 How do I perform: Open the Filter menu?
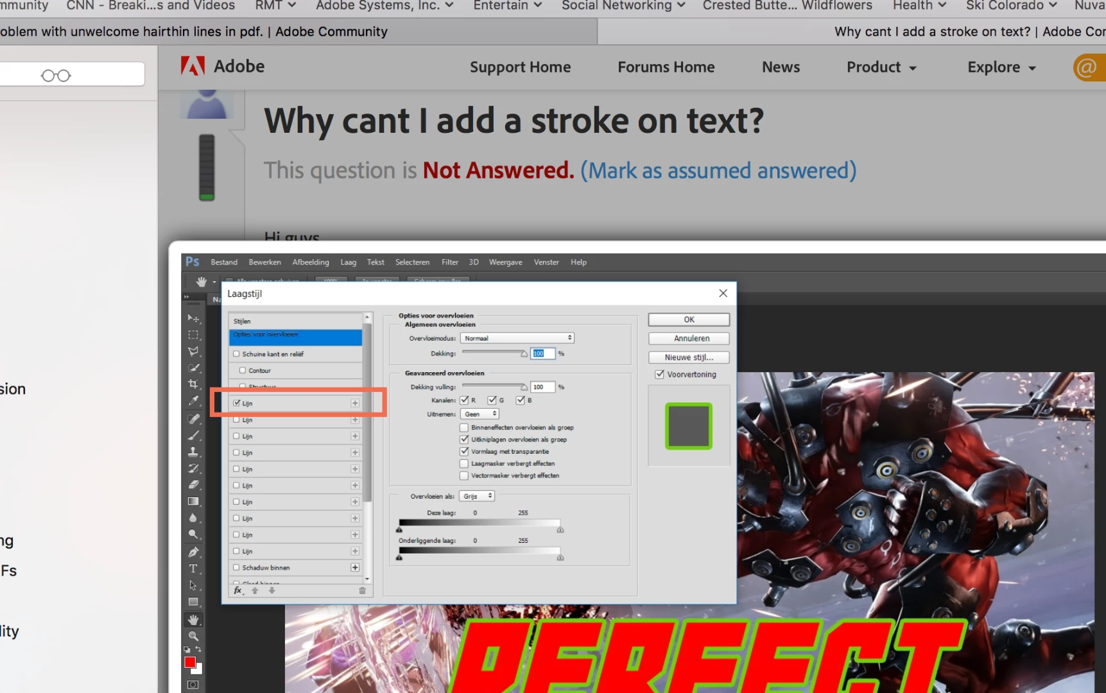point(450,262)
